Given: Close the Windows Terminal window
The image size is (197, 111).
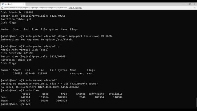Looking at the screenshot, I should 195,4.
